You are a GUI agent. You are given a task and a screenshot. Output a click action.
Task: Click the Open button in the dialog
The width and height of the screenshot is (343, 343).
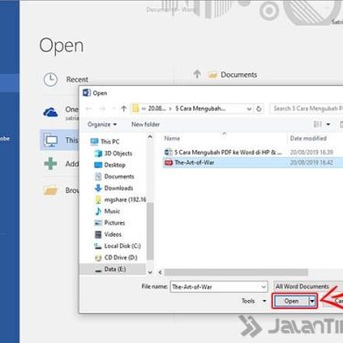pos(292,301)
